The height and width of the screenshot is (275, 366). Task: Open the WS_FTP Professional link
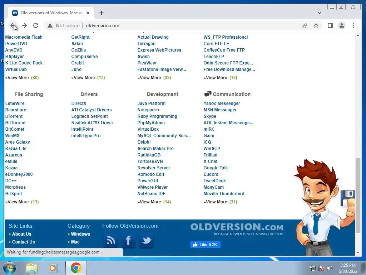click(x=226, y=37)
